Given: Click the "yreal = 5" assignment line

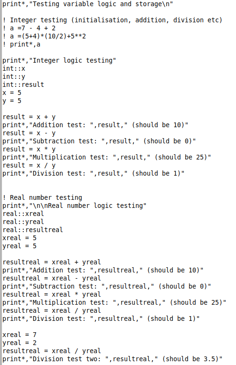Looking at the screenshot, I should (x=19, y=246).
